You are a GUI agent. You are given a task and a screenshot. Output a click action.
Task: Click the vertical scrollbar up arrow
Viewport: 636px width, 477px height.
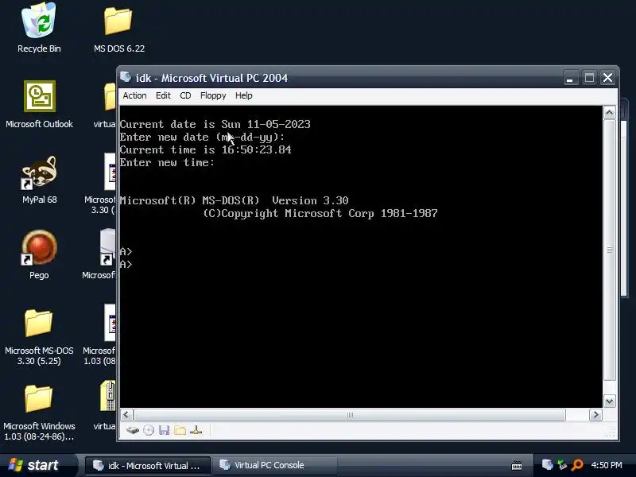point(609,112)
